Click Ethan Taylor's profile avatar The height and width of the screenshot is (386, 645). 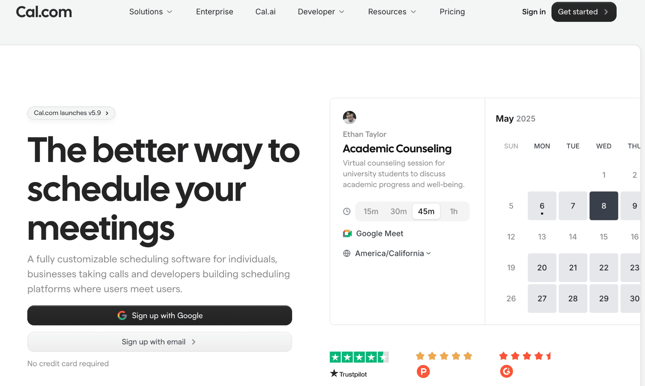(x=349, y=118)
